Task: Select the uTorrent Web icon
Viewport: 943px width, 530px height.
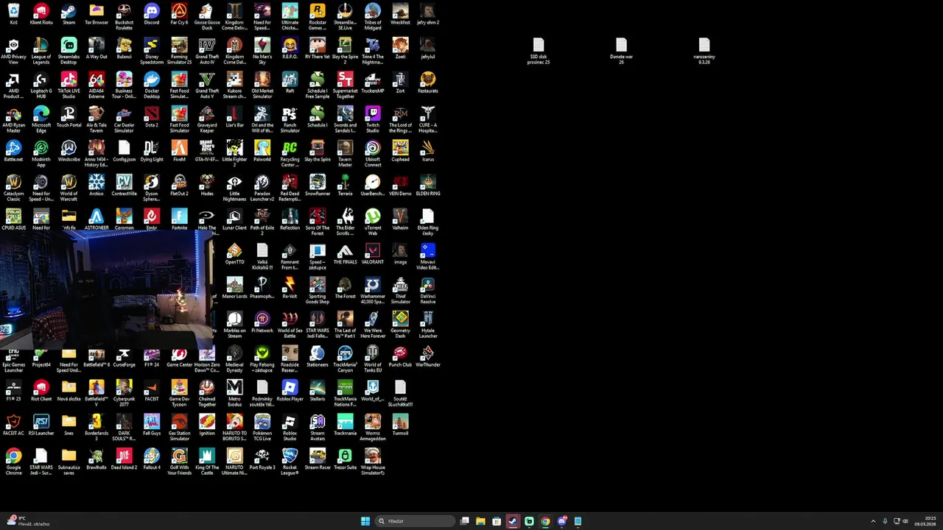Action: pos(373,222)
